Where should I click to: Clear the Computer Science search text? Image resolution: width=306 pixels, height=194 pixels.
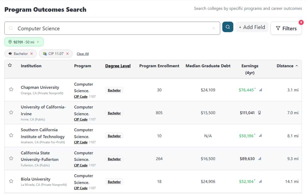214,28
